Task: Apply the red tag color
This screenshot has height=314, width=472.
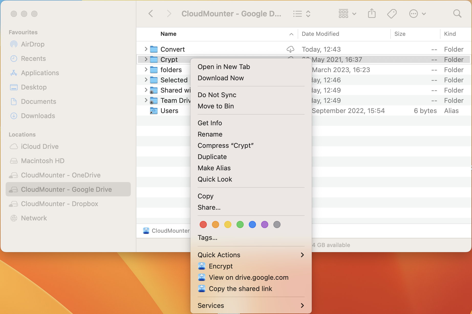Action: point(203,225)
